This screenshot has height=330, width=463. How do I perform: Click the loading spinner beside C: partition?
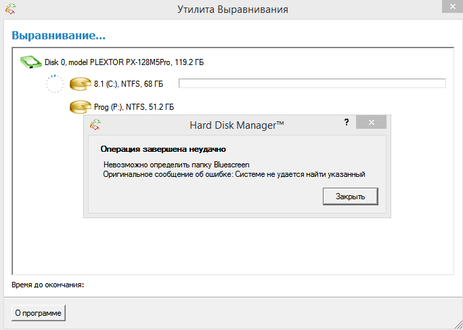[x=54, y=84]
